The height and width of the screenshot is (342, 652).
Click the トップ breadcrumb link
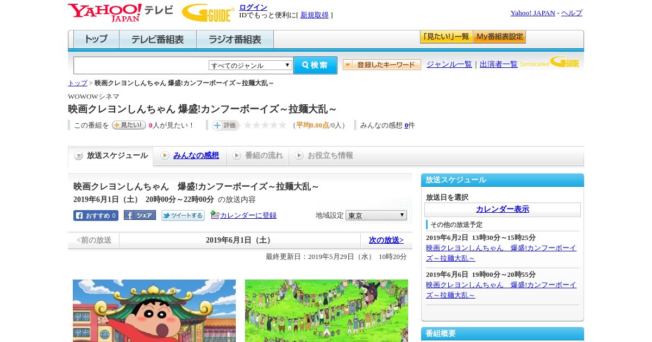tap(78, 83)
